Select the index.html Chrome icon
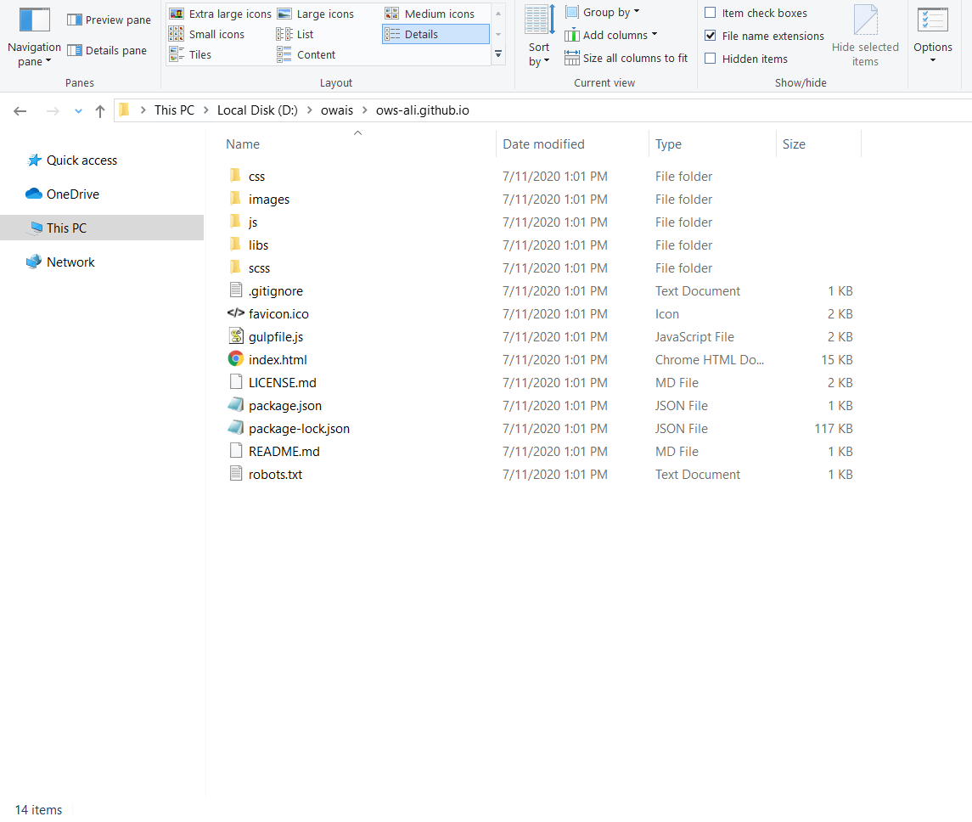The width and height of the screenshot is (972, 822). tap(235, 359)
